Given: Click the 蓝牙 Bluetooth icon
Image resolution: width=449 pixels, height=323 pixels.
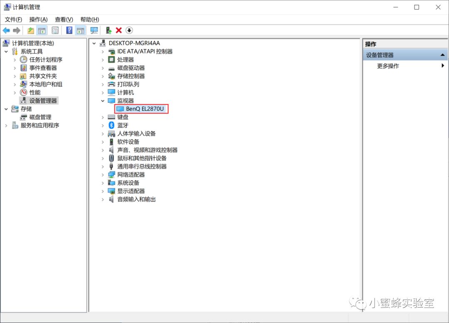Looking at the screenshot, I should tap(111, 125).
